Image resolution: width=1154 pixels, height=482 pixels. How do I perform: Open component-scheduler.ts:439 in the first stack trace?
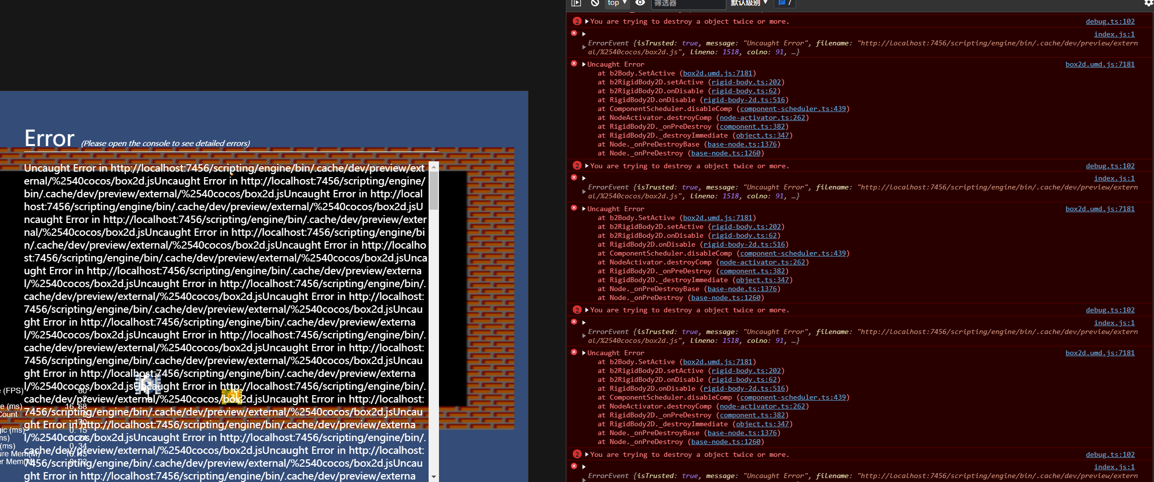point(793,109)
